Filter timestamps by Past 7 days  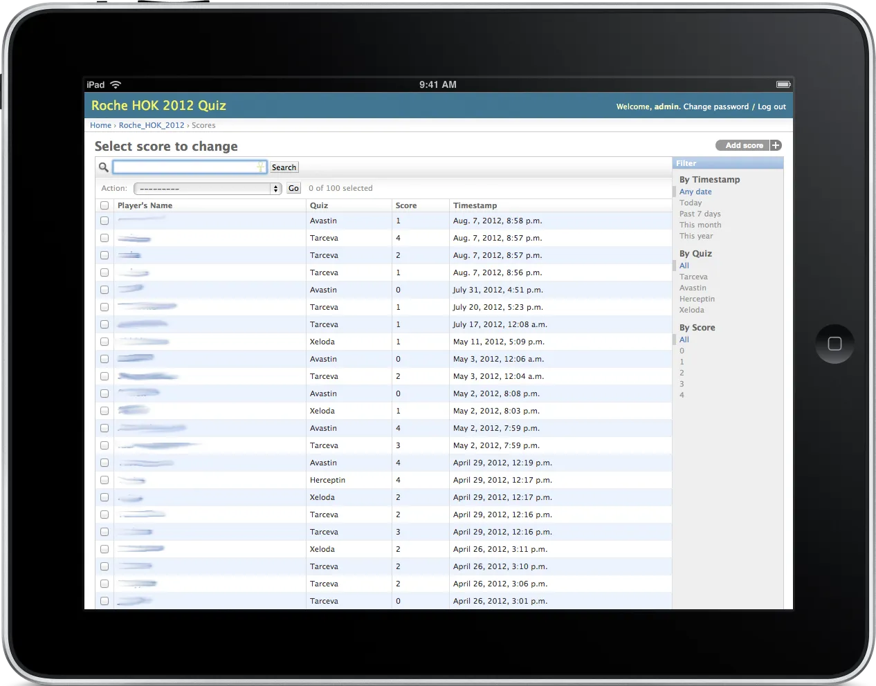(700, 214)
